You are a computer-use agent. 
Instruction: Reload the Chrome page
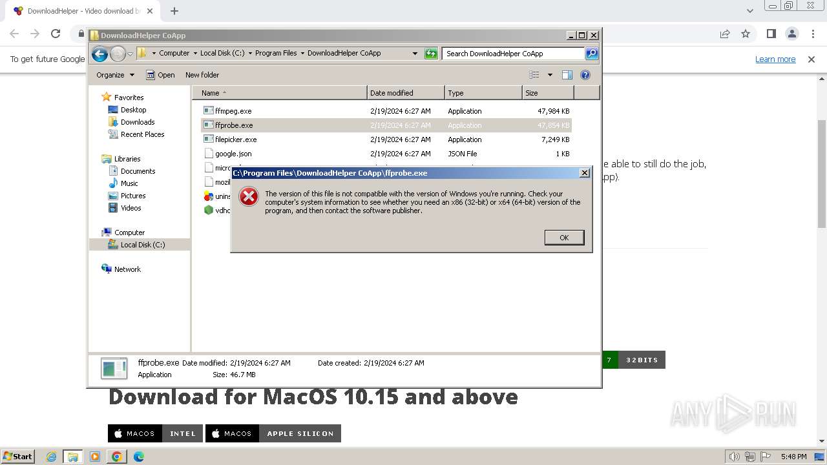56,34
